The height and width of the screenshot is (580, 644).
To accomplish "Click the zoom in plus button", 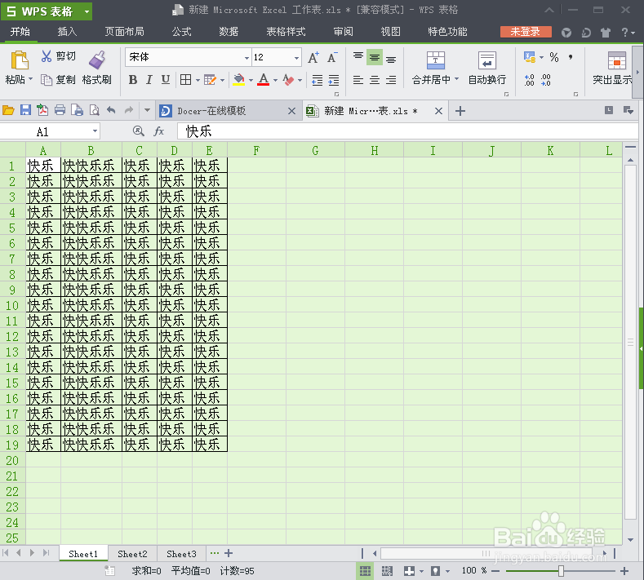I will [624, 571].
